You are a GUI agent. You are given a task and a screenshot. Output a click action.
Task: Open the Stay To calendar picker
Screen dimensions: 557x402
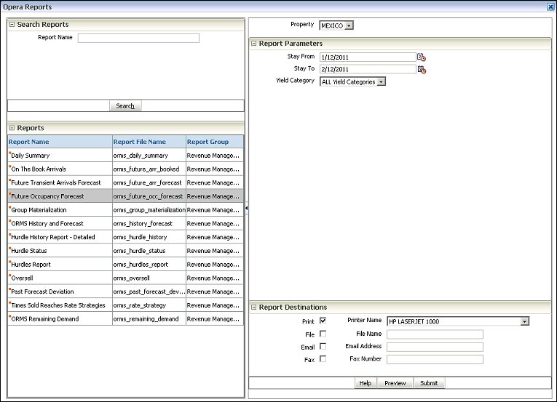(x=422, y=70)
